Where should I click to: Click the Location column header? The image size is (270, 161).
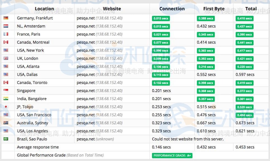tap(44, 9)
